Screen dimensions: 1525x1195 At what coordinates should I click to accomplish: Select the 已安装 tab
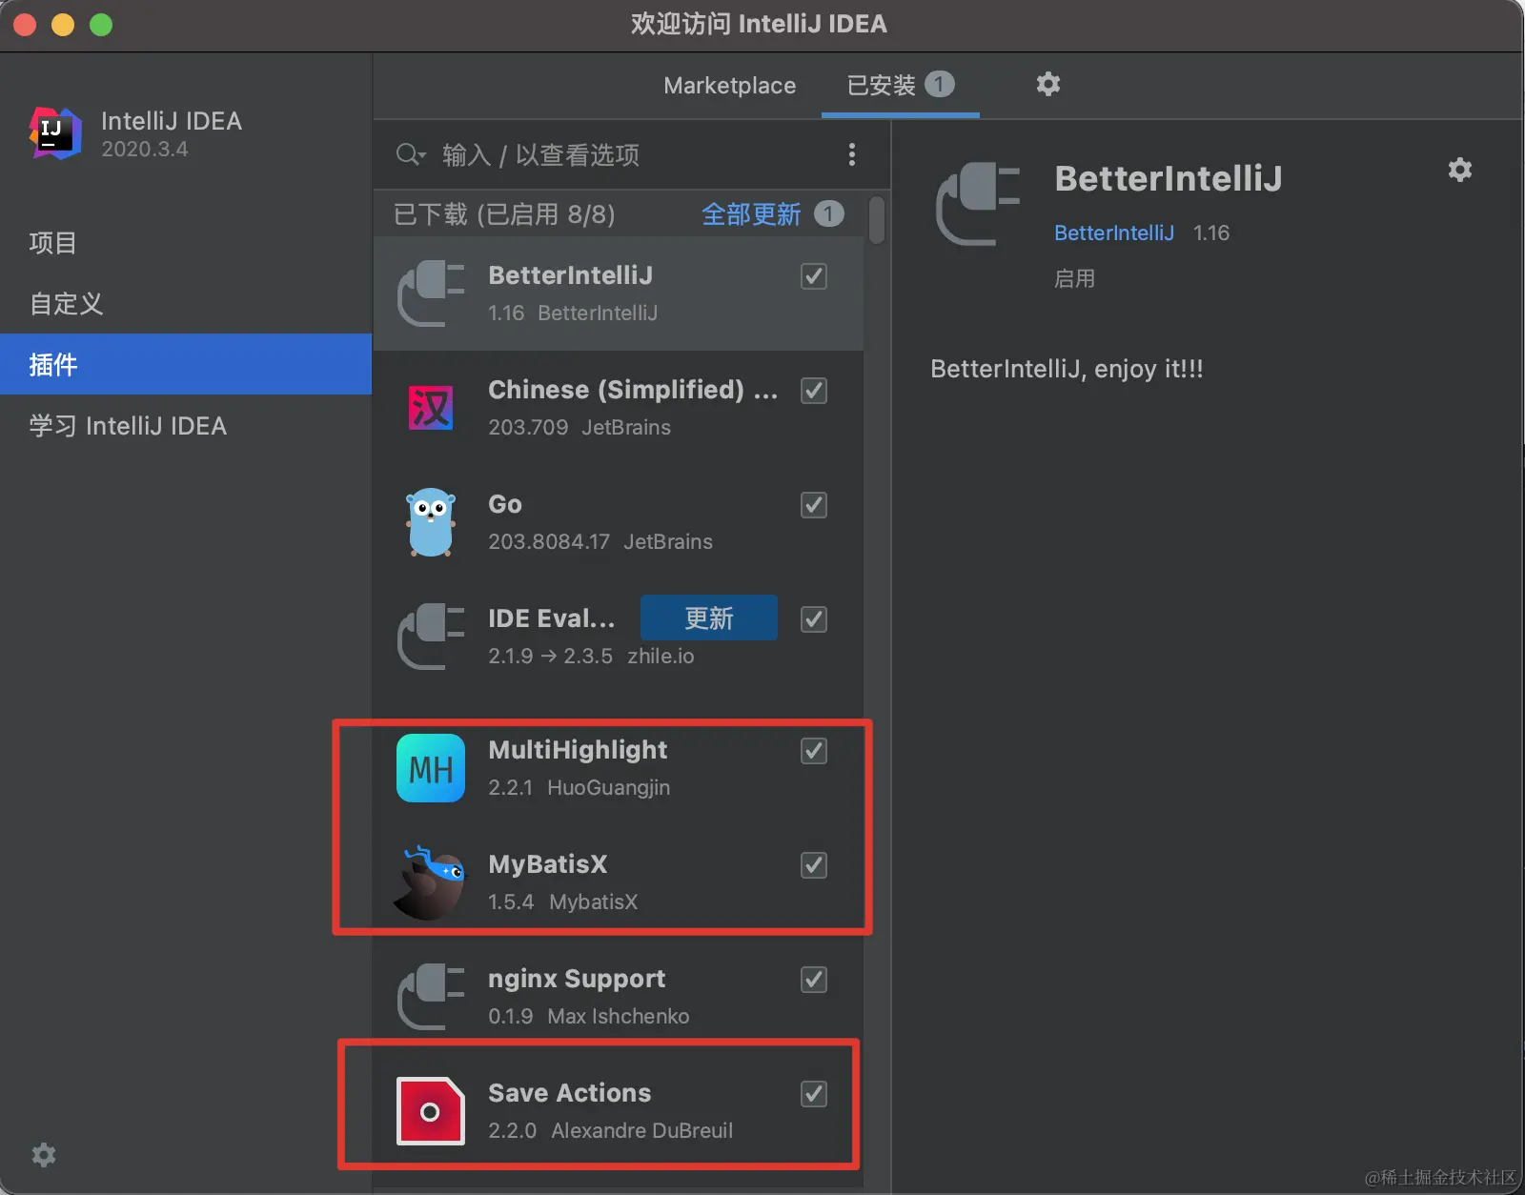point(901,86)
